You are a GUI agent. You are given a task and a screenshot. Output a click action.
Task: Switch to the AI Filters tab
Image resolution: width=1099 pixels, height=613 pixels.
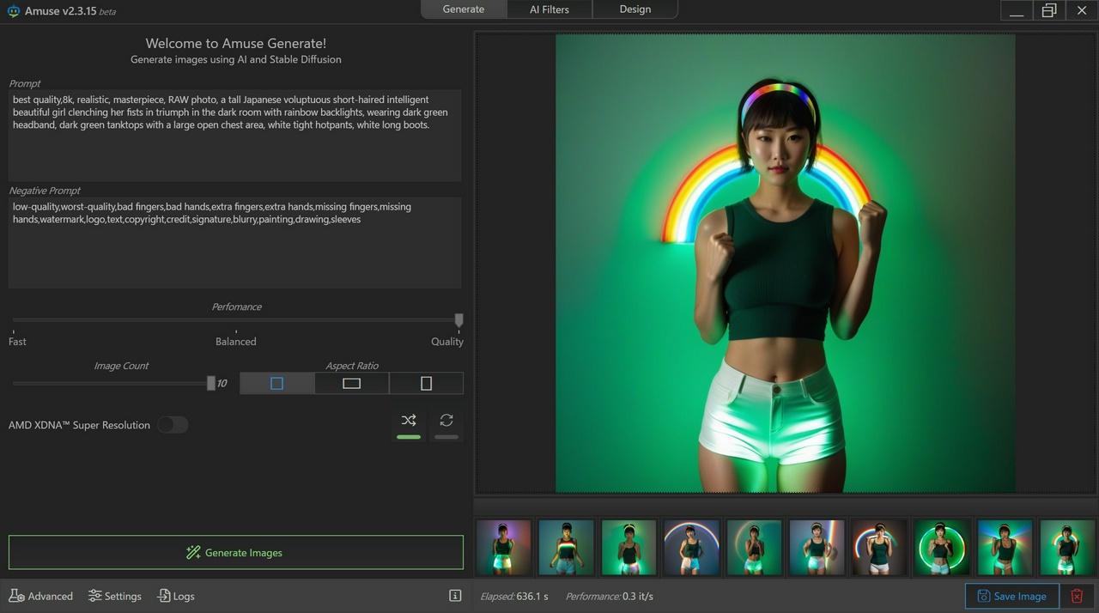coord(549,9)
